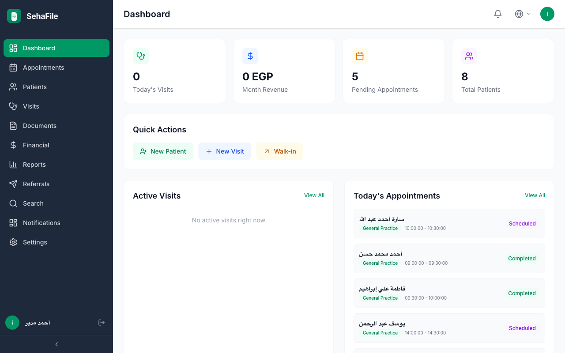Click the dollar icon on Month Revenue card

click(x=250, y=56)
